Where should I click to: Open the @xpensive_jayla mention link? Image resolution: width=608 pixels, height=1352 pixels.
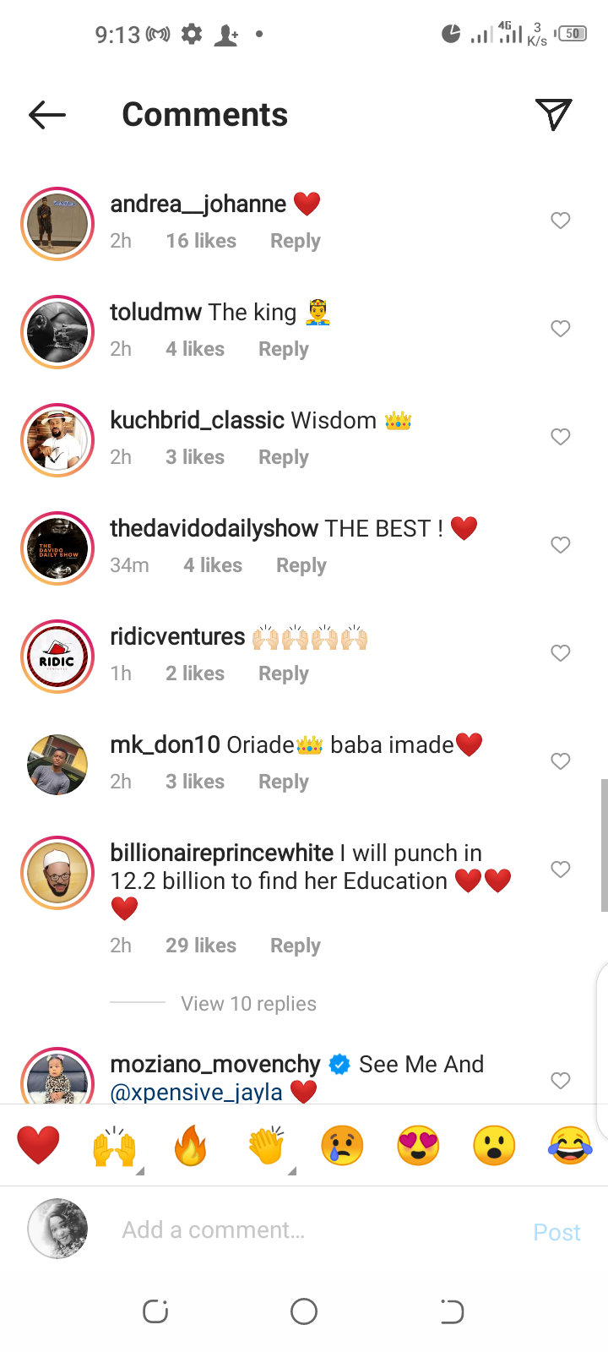click(x=197, y=1092)
